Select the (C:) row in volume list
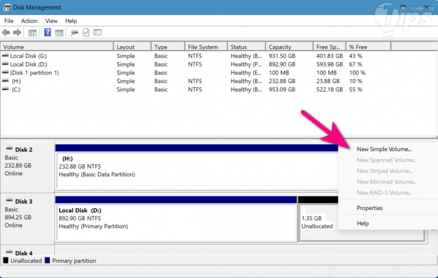Screen dimensions: 438x278 tap(196, 89)
